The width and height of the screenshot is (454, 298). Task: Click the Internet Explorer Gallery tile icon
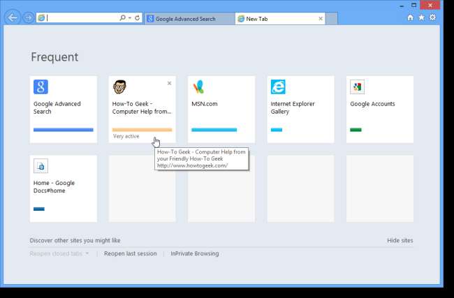[x=278, y=87]
